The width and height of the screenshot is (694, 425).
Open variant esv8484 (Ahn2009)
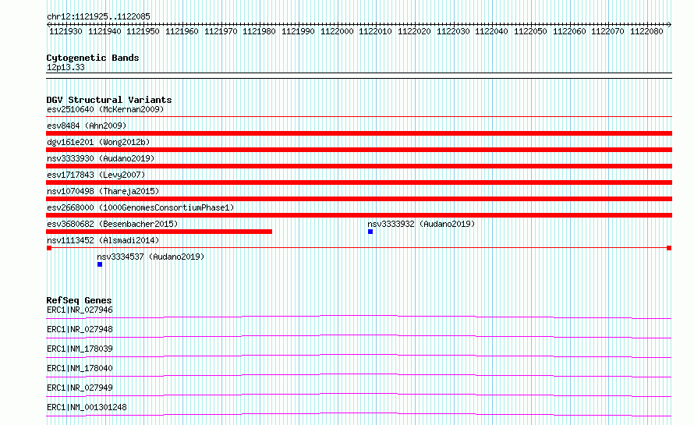pyautogui.click(x=87, y=126)
